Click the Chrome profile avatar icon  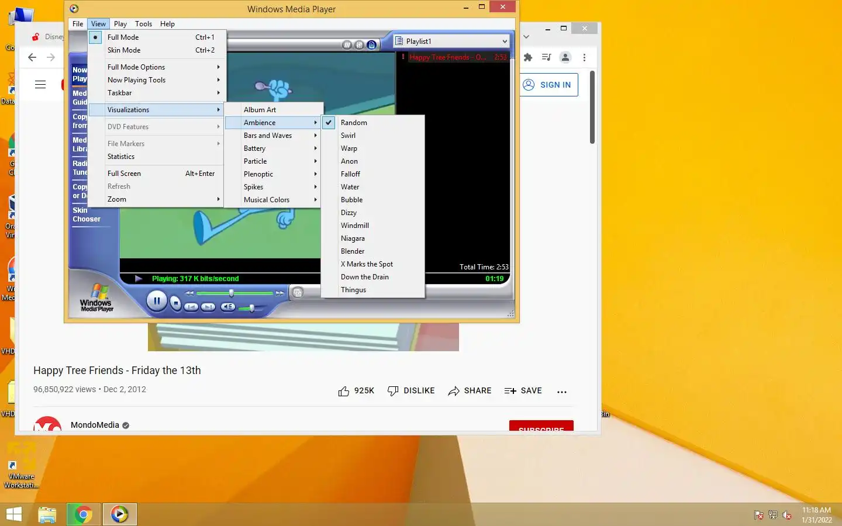[565, 57]
